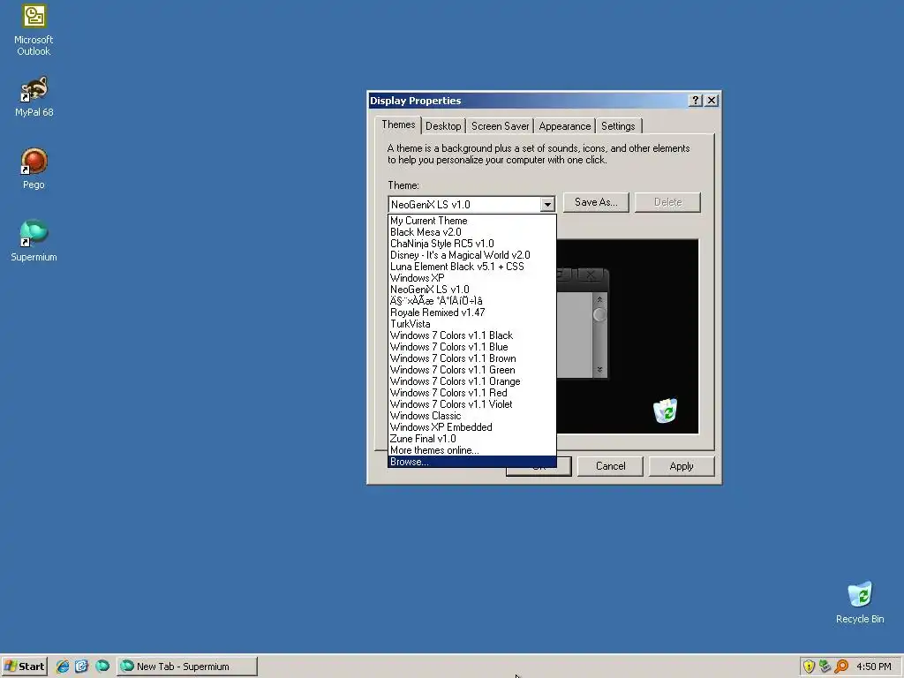The width and height of the screenshot is (904, 678).
Task: Collapse the Theme dropdown arrow
Action: point(547,204)
